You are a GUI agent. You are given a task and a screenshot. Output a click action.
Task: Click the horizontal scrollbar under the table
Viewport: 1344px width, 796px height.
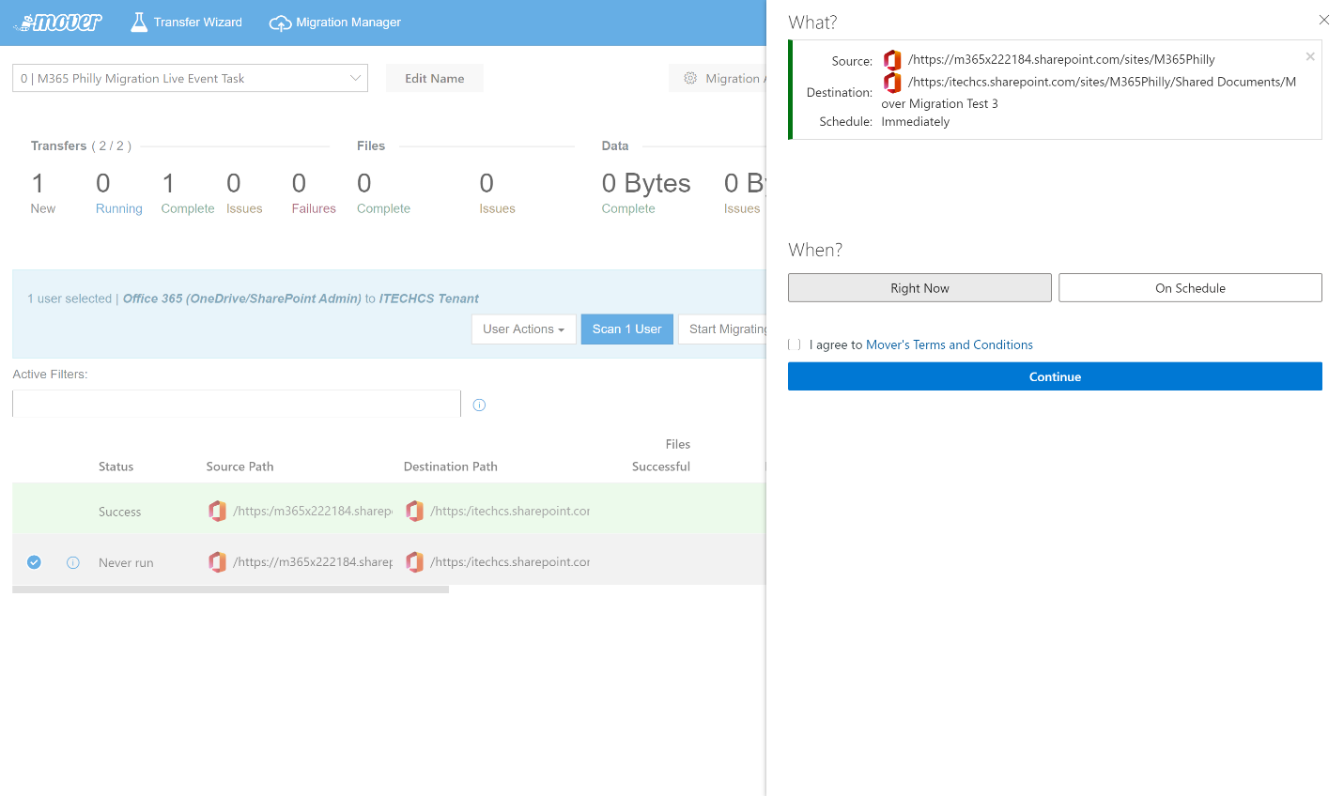point(230,589)
